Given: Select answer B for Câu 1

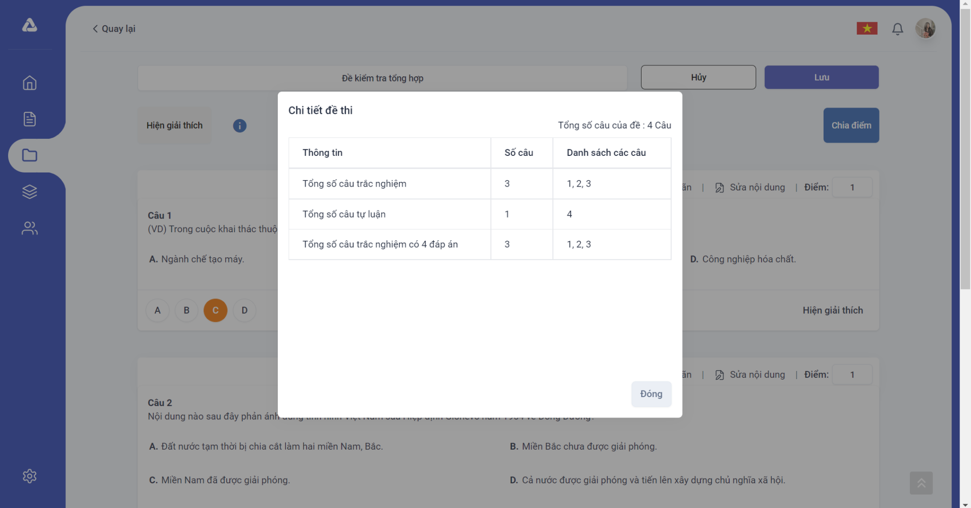Looking at the screenshot, I should [186, 310].
